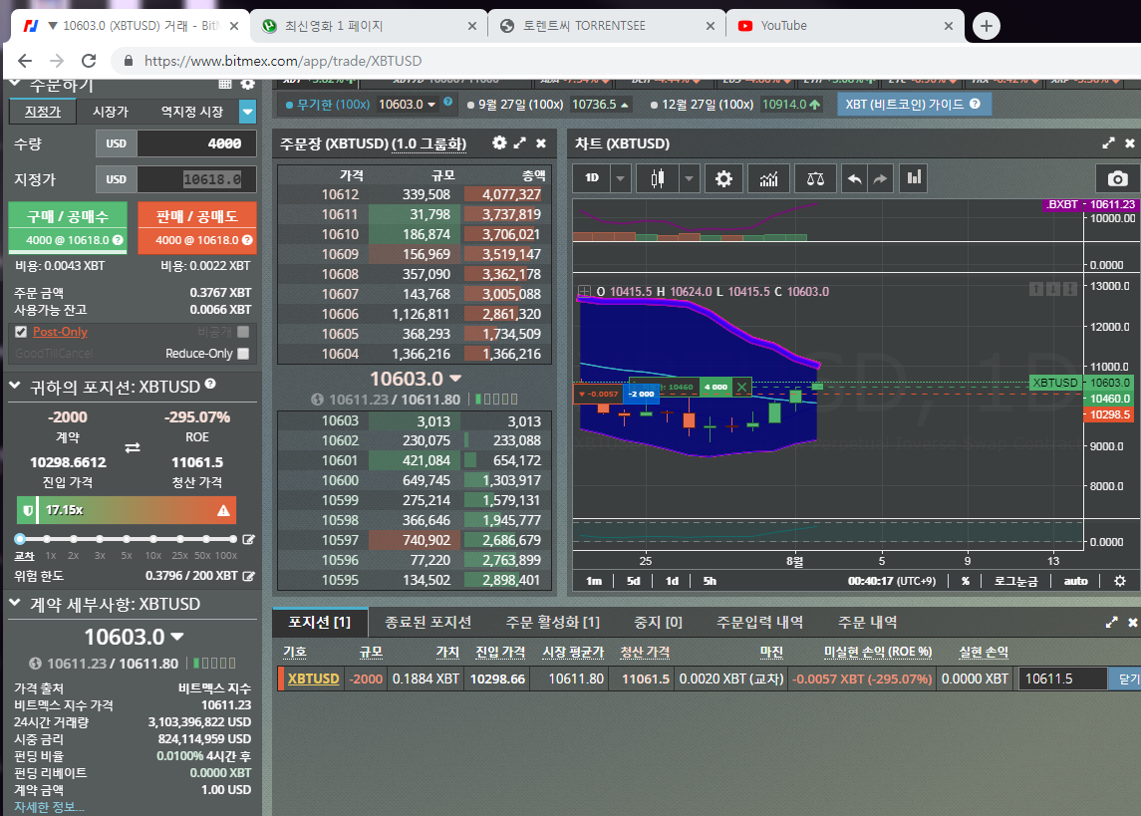Uncheck the Post-Only checkbox
The image size is (1141, 816).
[x=21, y=332]
